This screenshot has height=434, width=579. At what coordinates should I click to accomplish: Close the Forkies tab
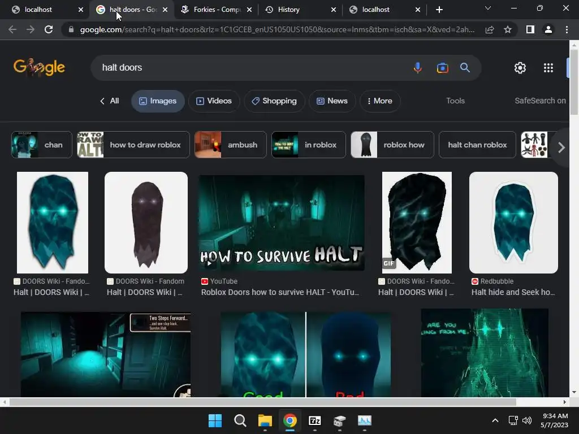coord(249,10)
